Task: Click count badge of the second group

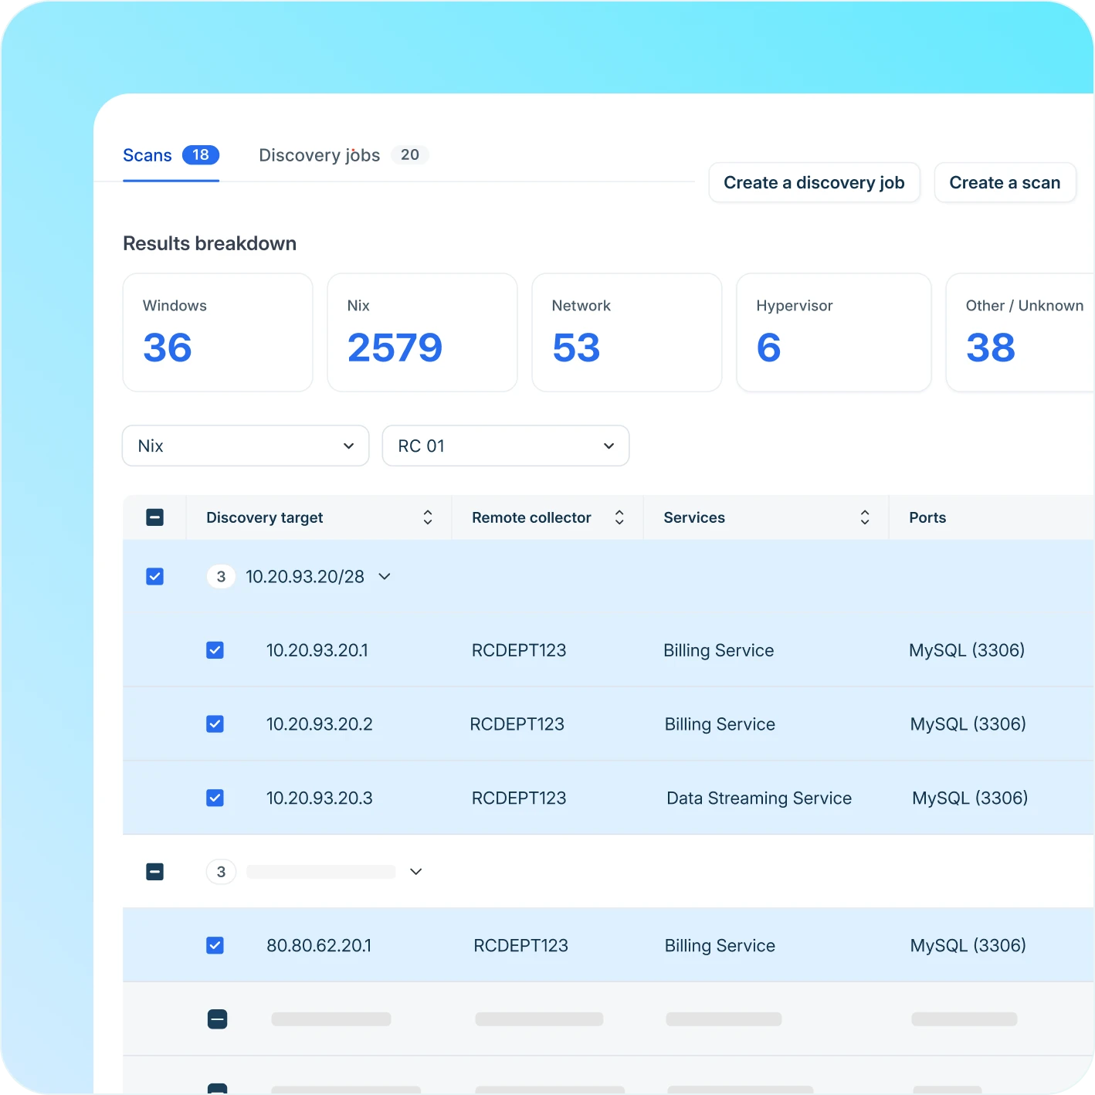Action: coord(221,872)
